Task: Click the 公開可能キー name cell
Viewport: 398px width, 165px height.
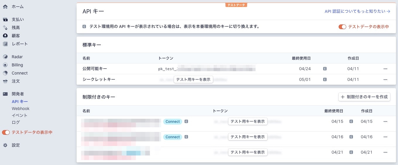Action: coord(95,69)
